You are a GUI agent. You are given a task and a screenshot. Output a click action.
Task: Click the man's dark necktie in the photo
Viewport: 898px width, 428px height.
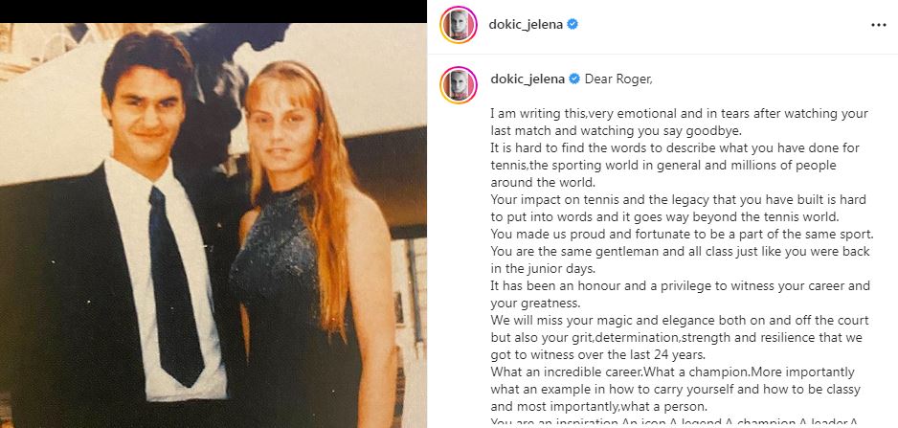[x=173, y=286]
